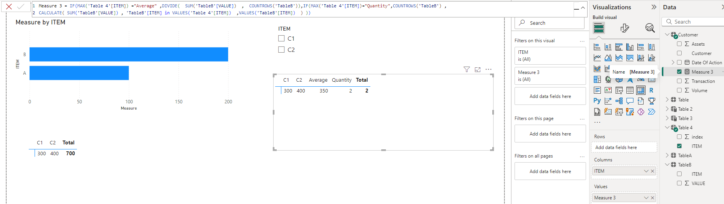Select the R script visual

tap(652, 90)
